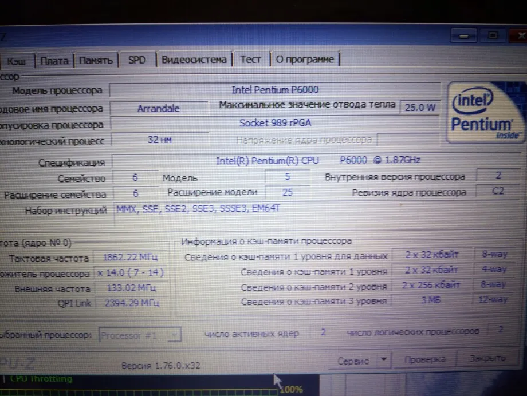Open the SPD tab
The height and width of the screenshot is (396, 527).
[137, 60]
